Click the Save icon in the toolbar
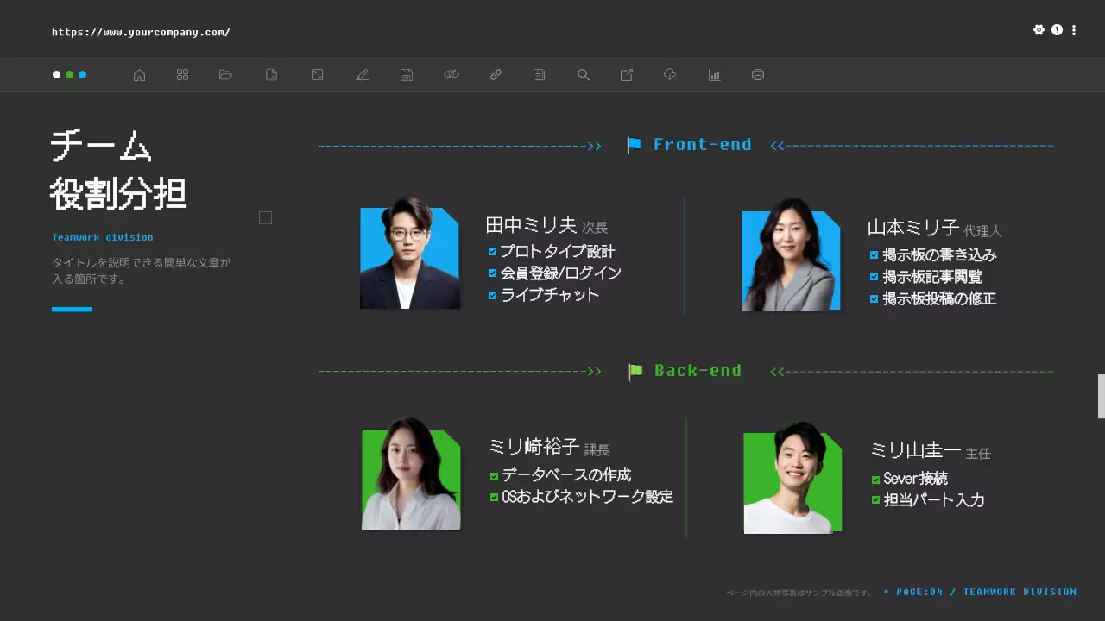This screenshot has height=621, width=1105. [x=406, y=75]
